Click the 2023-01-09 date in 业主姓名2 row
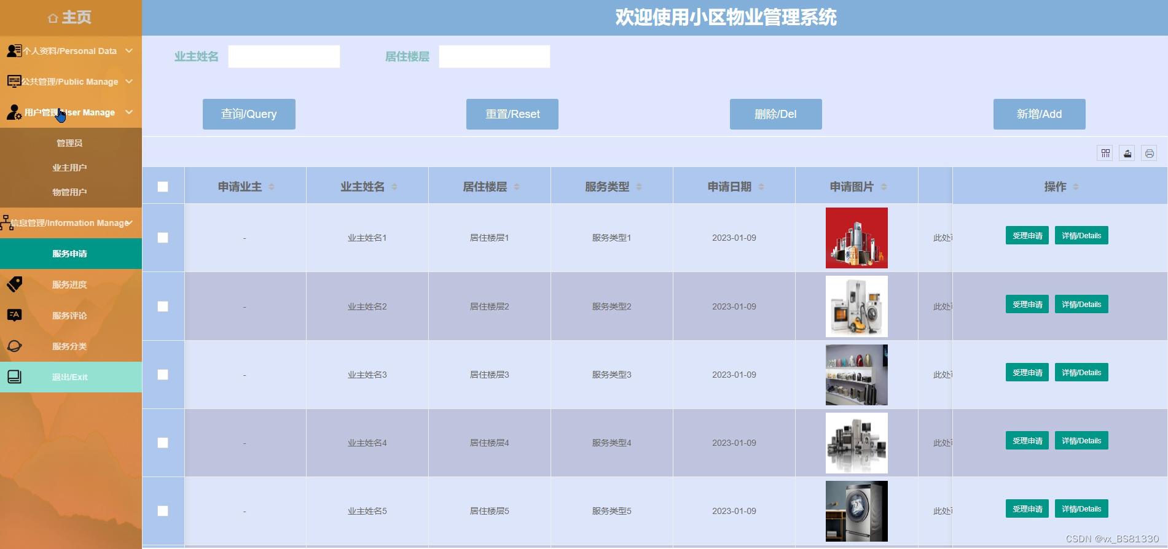The width and height of the screenshot is (1168, 549). 734,306
